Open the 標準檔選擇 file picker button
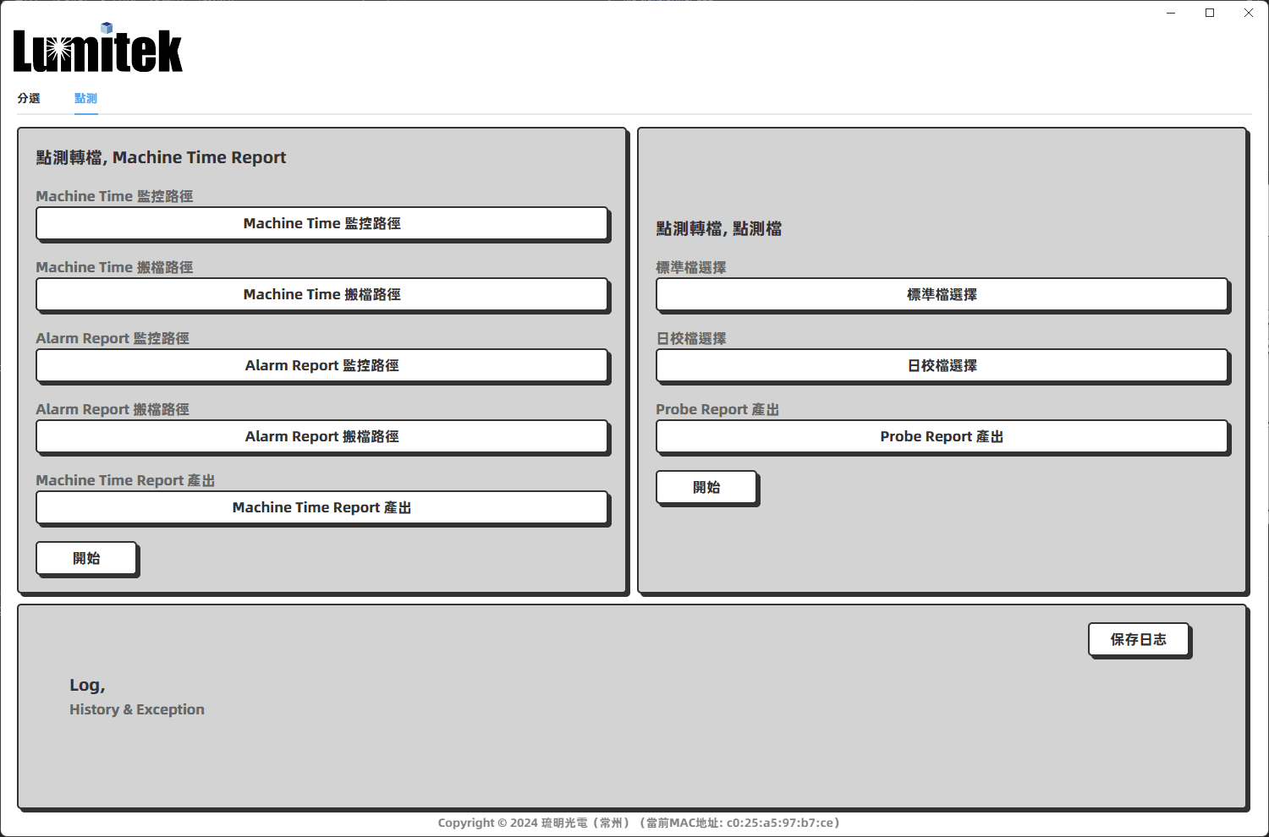This screenshot has height=837, width=1269. (x=942, y=294)
